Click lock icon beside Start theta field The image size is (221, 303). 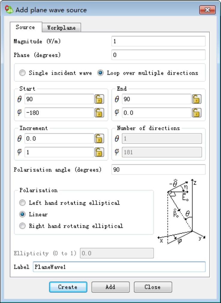(x=99, y=99)
